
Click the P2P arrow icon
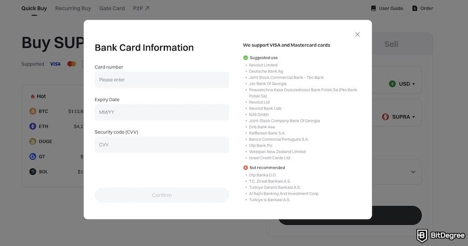click(x=147, y=9)
